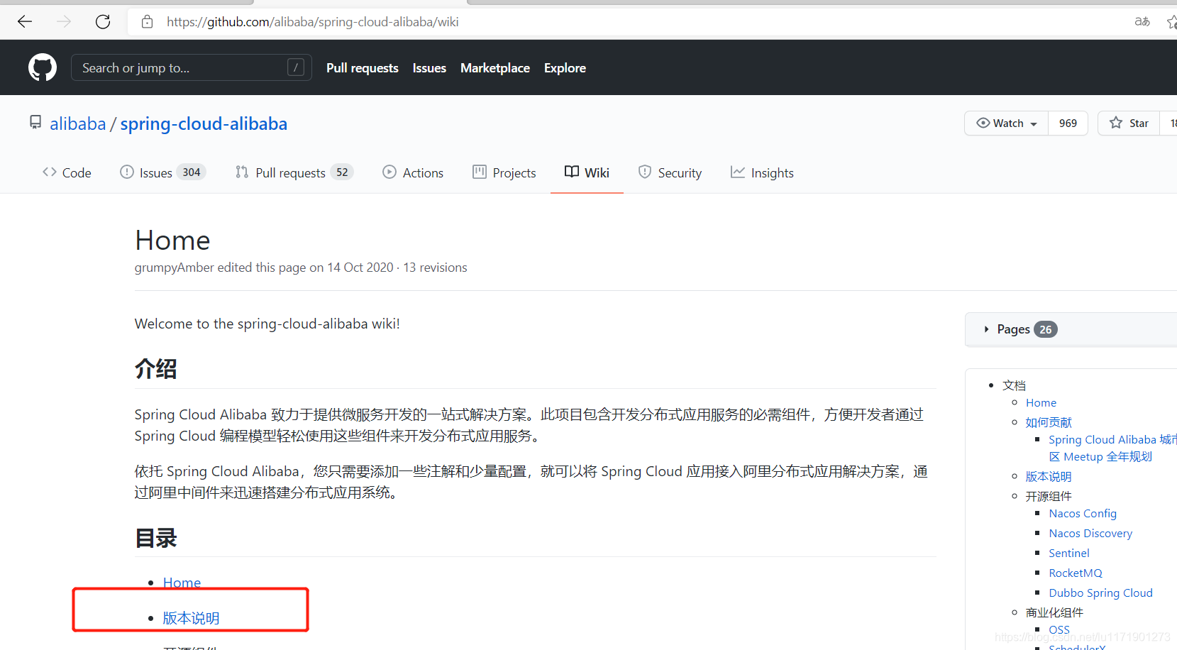Screen dimensions: 1177x650
Task: Click the site permissions lock icon
Action: click(147, 21)
